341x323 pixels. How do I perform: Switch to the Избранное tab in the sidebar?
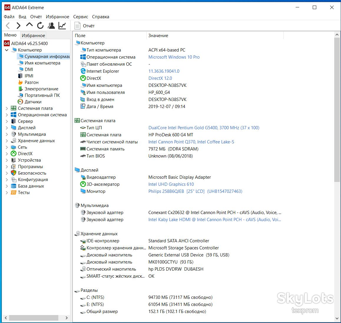(33, 35)
